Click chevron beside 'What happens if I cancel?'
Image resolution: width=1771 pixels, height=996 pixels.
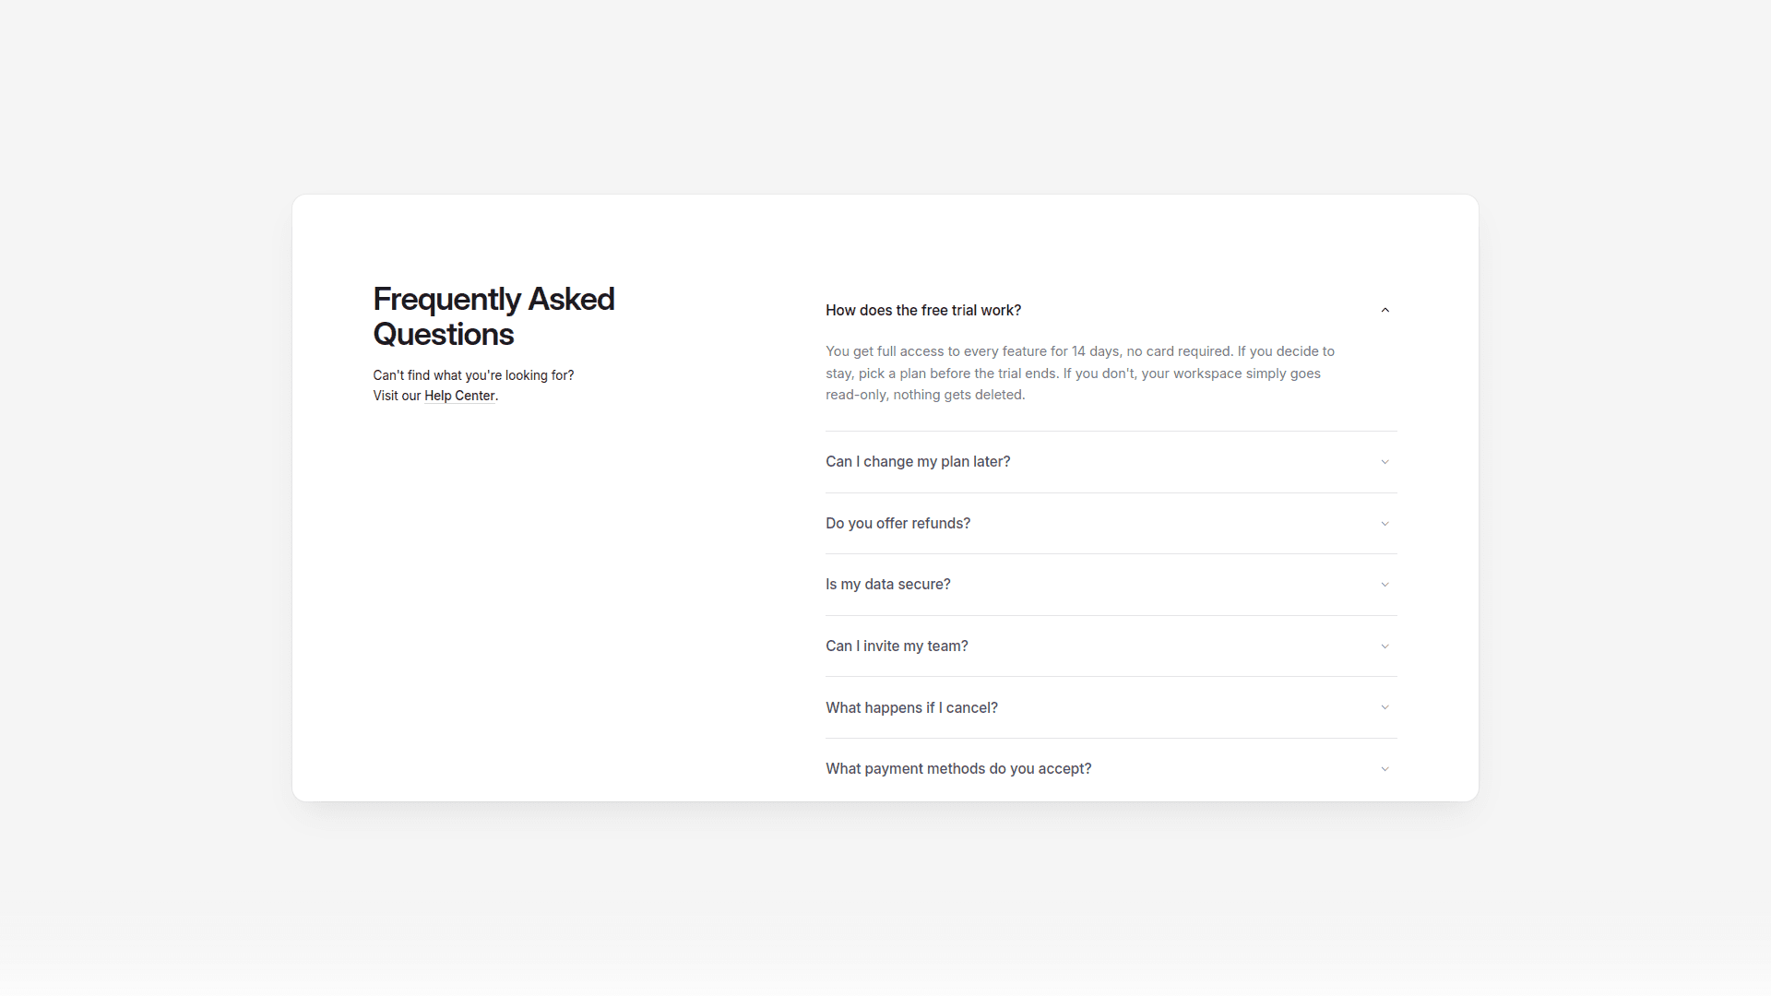(1385, 707)
